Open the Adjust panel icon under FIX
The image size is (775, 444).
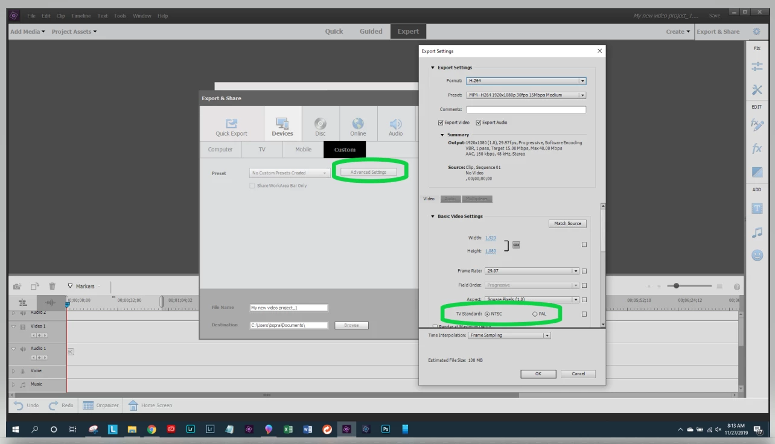[757, 66]
